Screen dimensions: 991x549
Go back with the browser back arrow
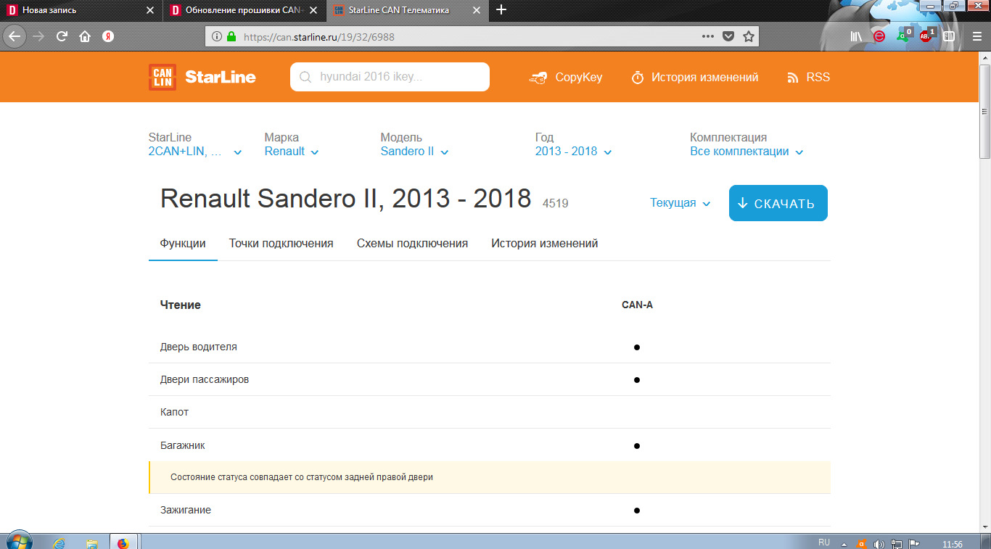pyautogui.click(x=15, y=36)
